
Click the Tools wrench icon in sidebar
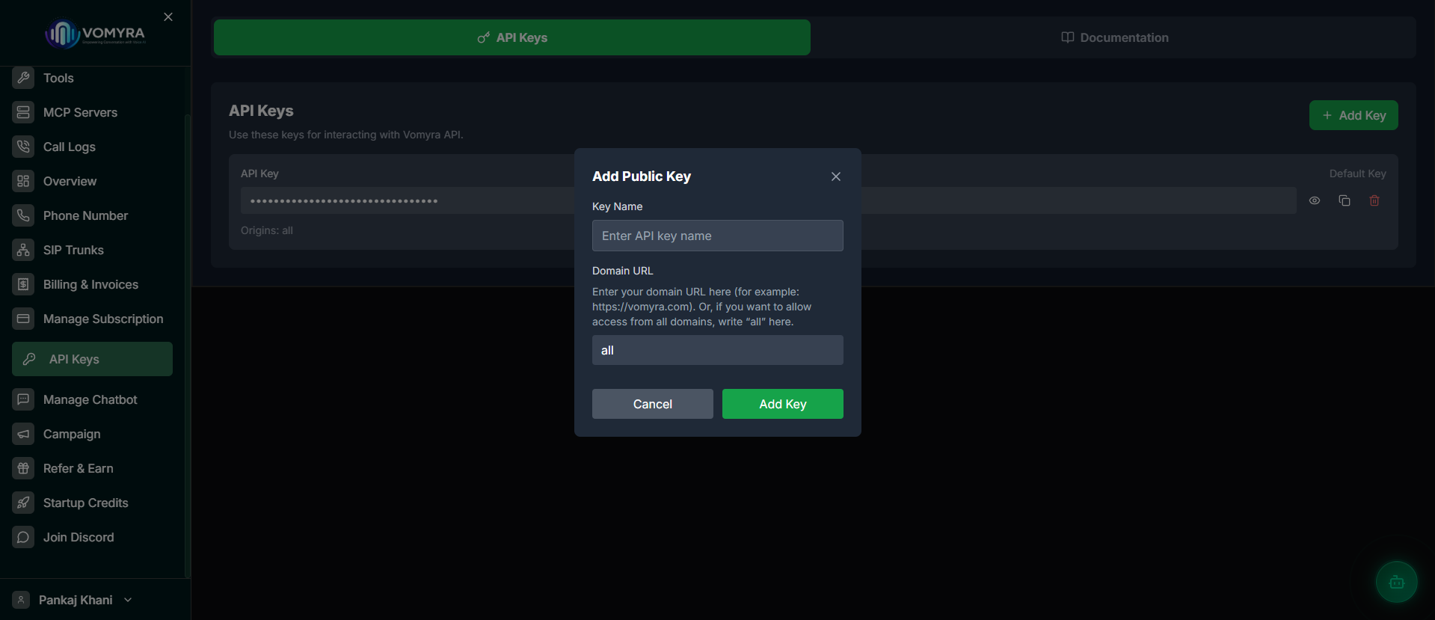23,78
